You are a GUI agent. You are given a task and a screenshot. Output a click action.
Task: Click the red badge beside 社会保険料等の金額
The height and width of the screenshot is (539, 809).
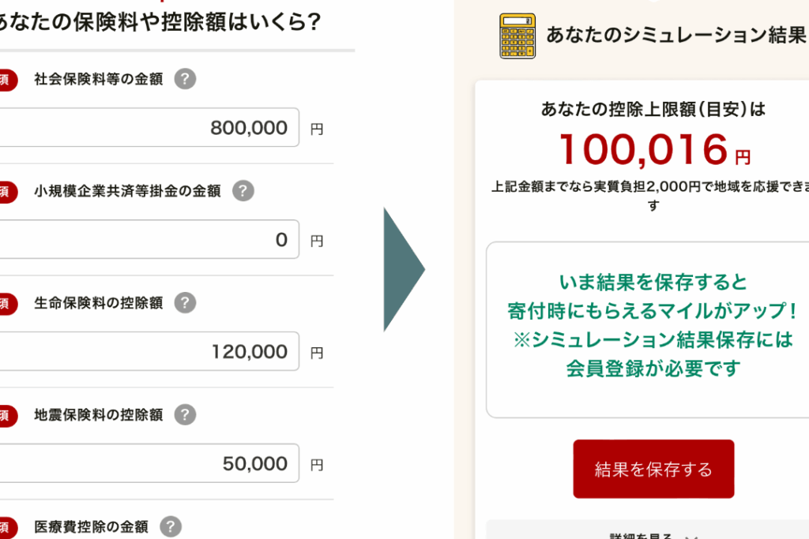pyautogui.click(x=6, y=79)
